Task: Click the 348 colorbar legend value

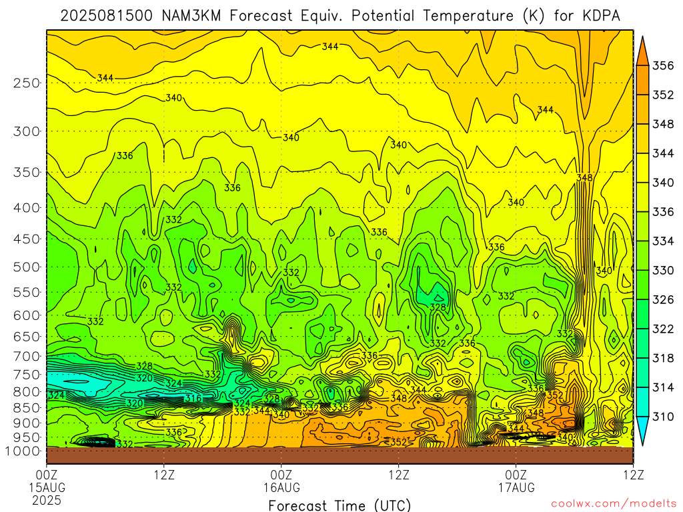Action: tap(662, 124)
